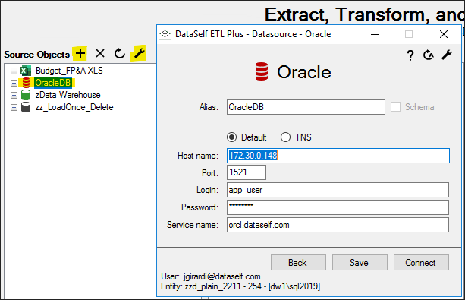
Task: Open source settings with highlighted wrench icon
Action: pyautogui.click(x=138, y=53)
